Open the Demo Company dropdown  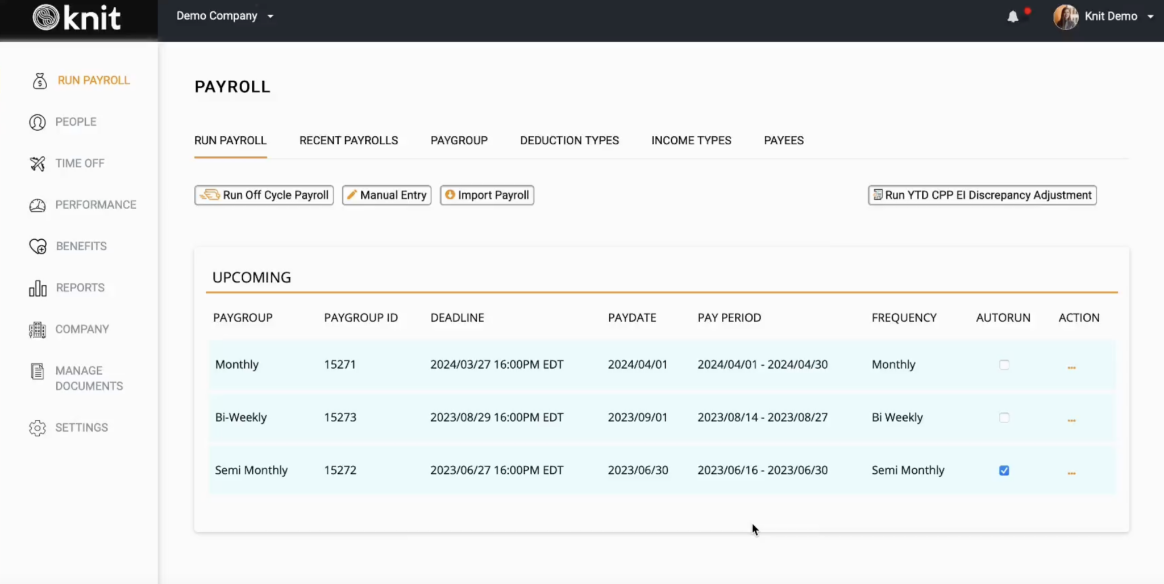click(x=224, y=16)
